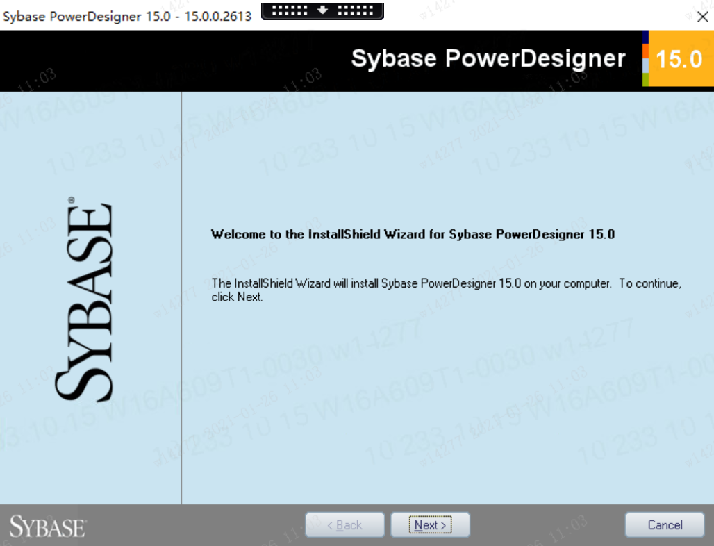The width and height of the screenshot is (714, 546).
Task: Click the Sybase PowerDesigner banner title
Action: point(488,59)
